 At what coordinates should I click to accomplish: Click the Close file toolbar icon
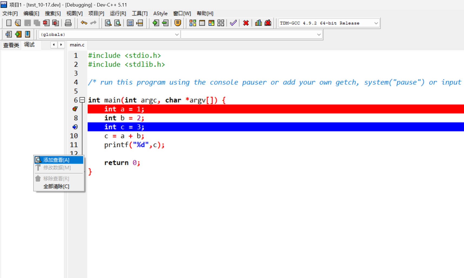[x=46, y=23]
